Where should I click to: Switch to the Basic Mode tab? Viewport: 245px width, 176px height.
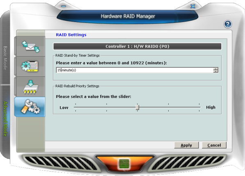click(5, 58)
